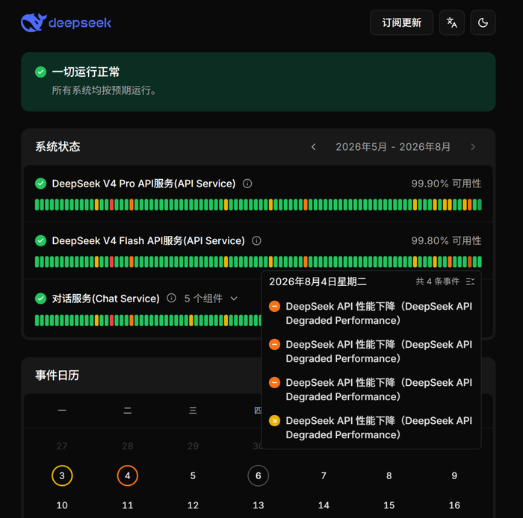Select calendar day 9

pos(454,475)
